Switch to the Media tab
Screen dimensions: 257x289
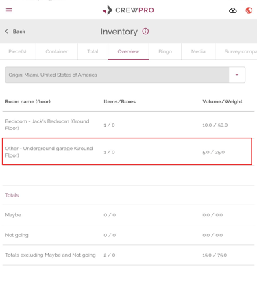click(198, 51)
